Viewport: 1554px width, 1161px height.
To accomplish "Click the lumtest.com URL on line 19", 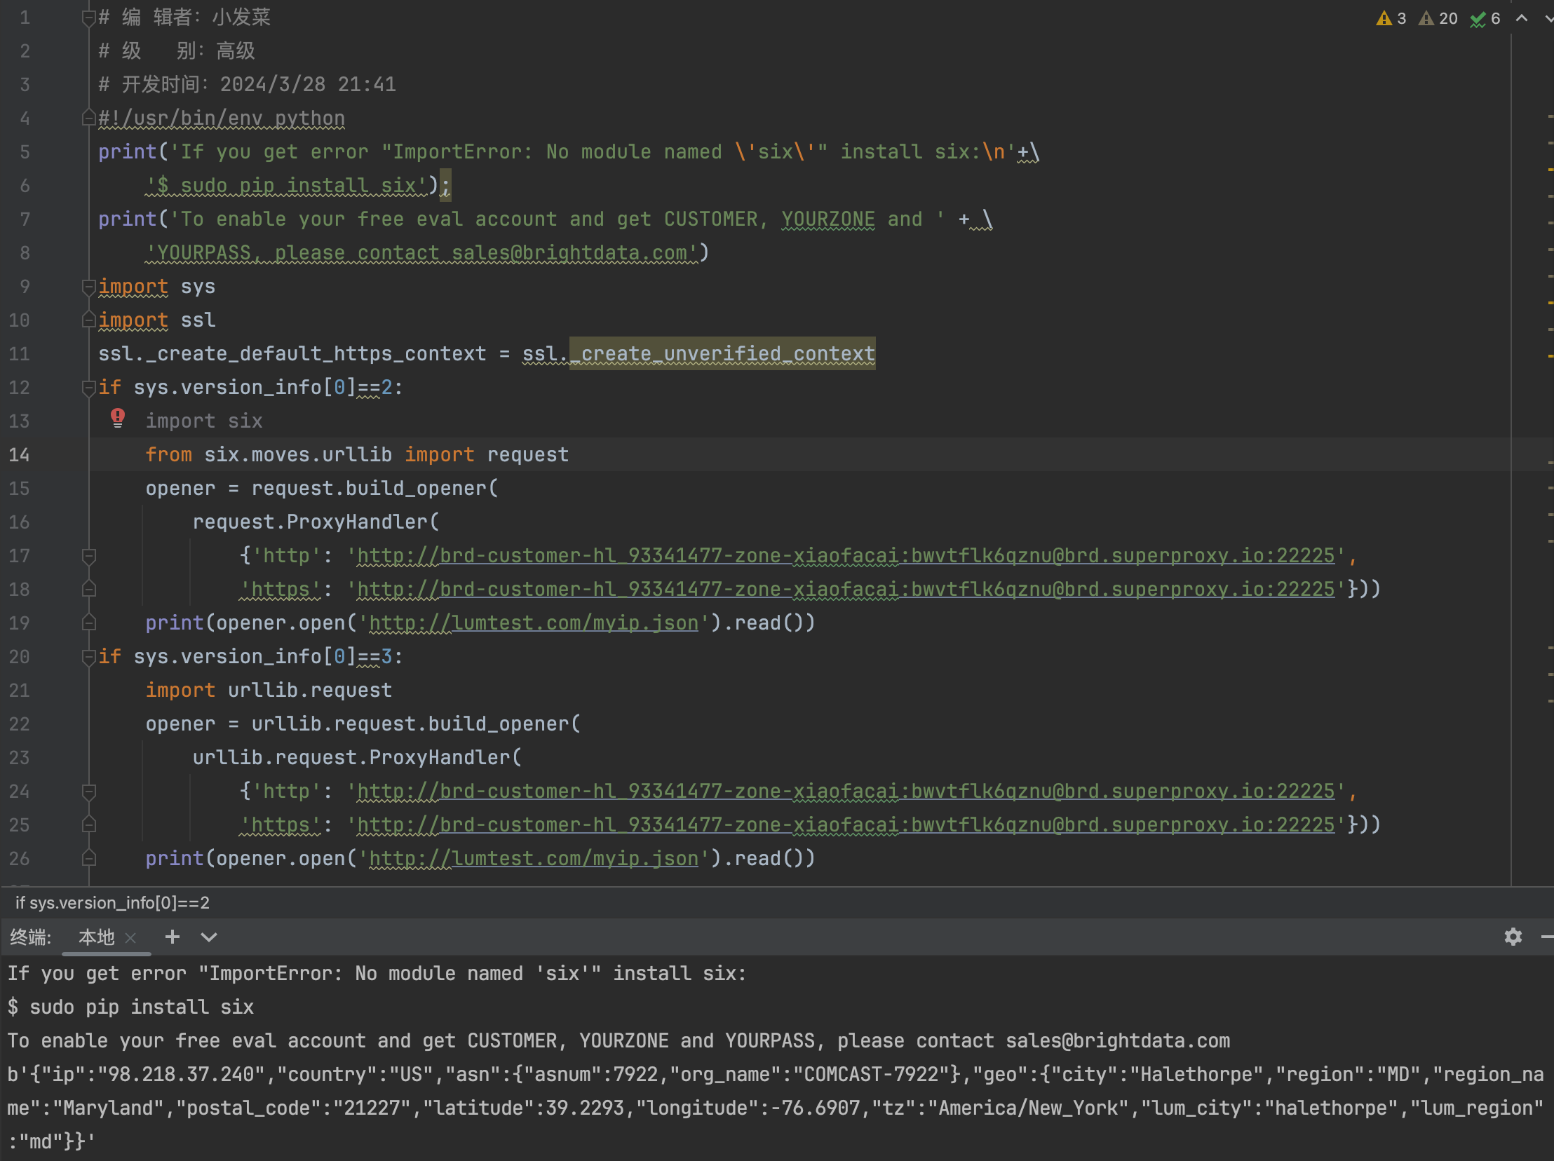I will coord(533,623).
